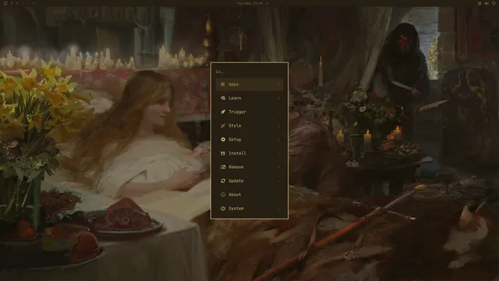Expand the Install submenu chevron

coord(279,153)
